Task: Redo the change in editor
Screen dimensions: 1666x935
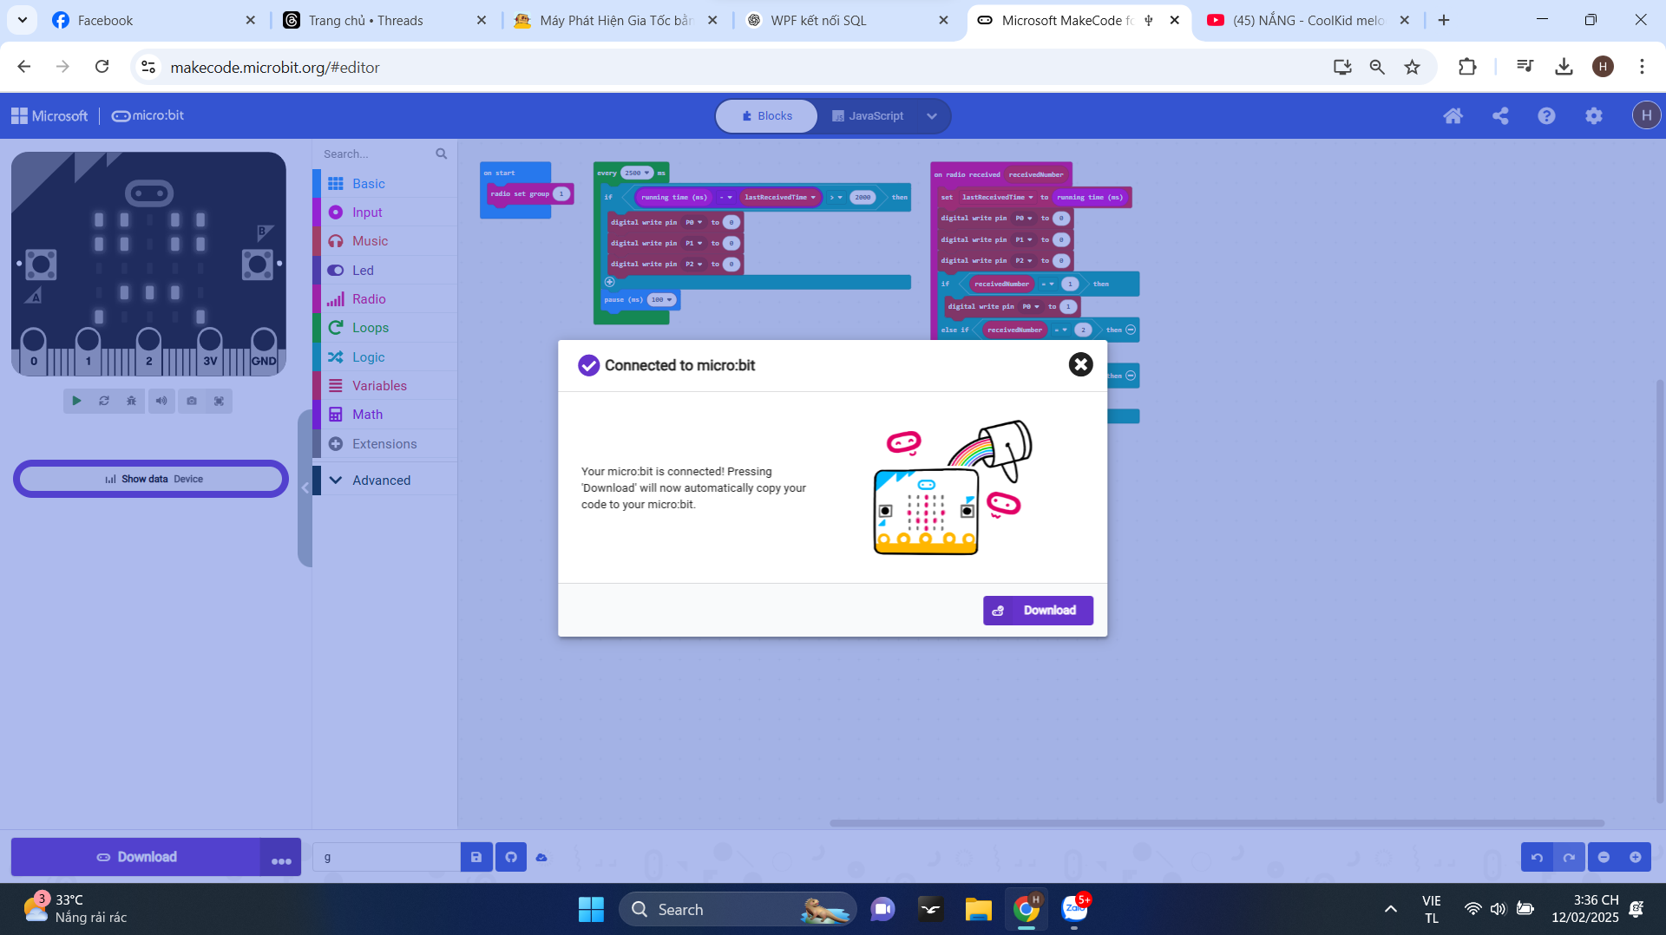Action: [x=1569, y=857]
